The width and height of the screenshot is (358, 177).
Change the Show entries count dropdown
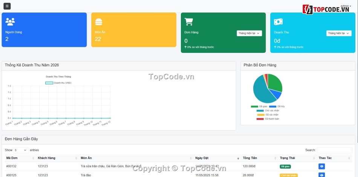click(21, 150)
